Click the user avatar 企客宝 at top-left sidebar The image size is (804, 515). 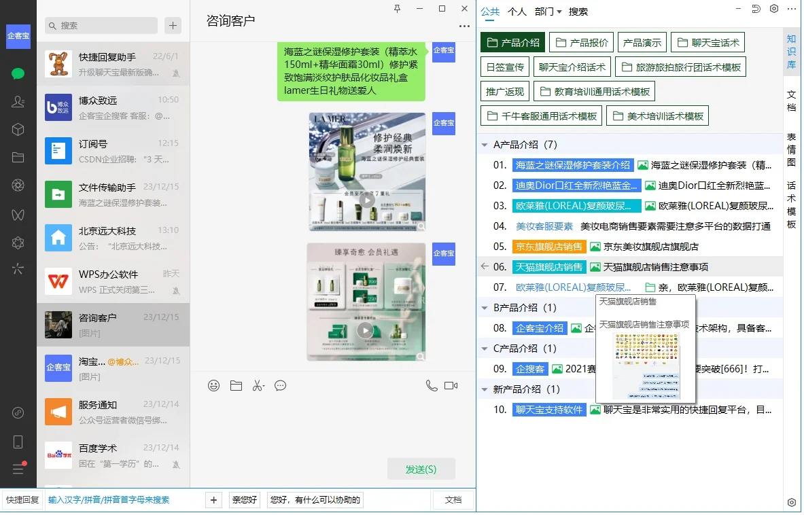pos(18,37)
